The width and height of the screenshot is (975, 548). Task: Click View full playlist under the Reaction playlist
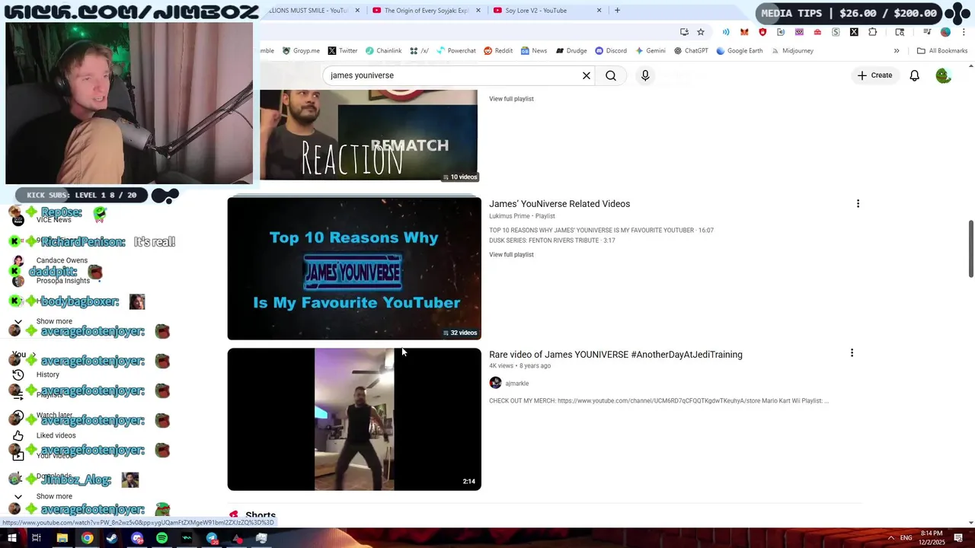coord(511,99)
